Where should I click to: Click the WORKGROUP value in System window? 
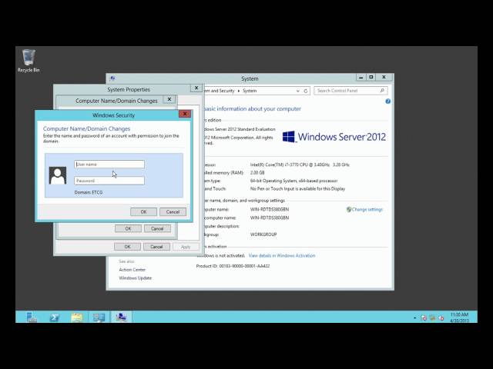(x=263, y=234)
